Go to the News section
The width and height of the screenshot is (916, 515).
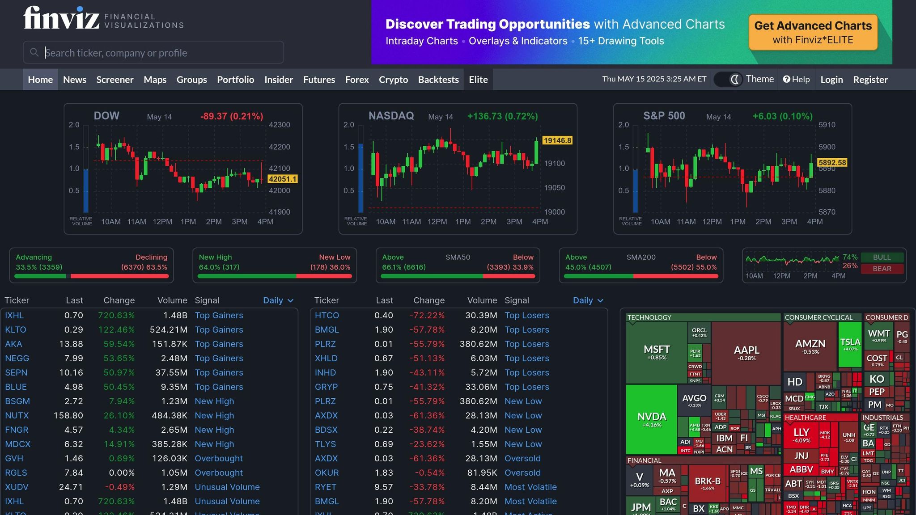75,80
